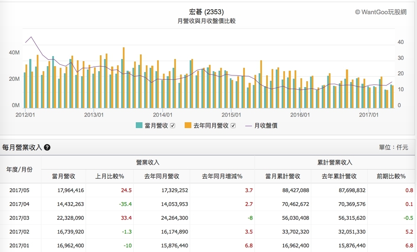Click the chart subtitle 月營收與月收盤價比較

(x=206, y=21)
